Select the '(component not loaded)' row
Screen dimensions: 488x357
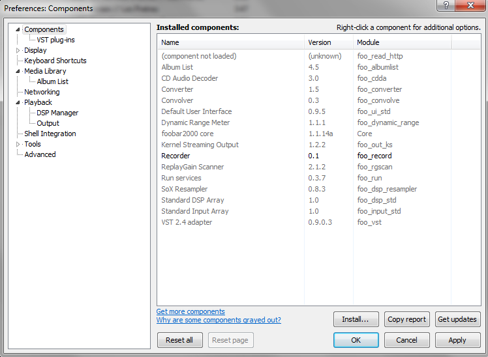point(318,56)
